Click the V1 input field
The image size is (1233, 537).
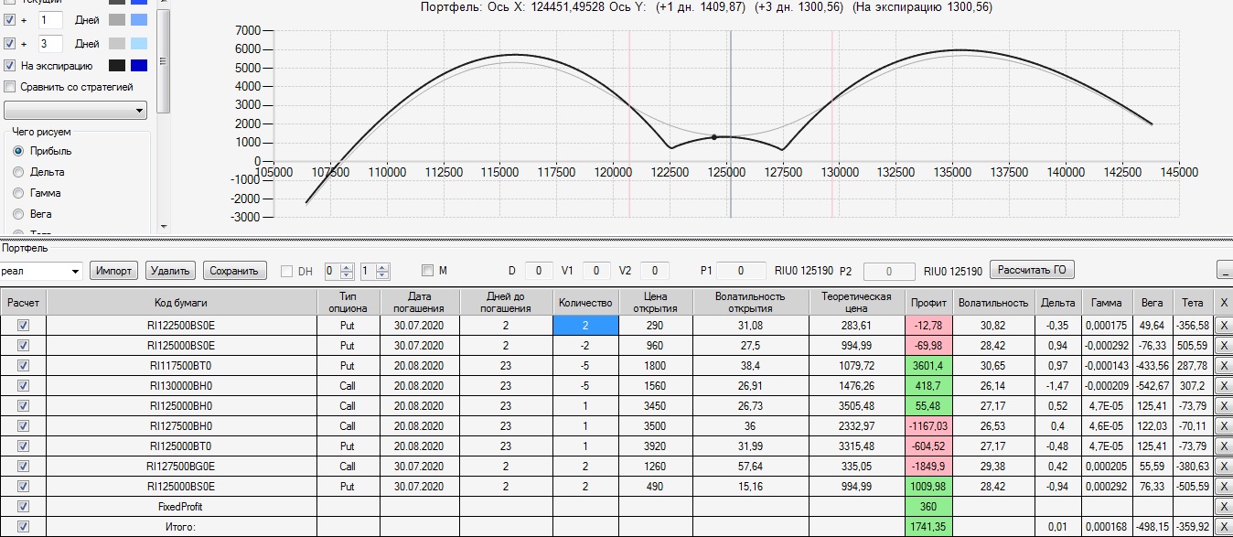coord(596,271)
